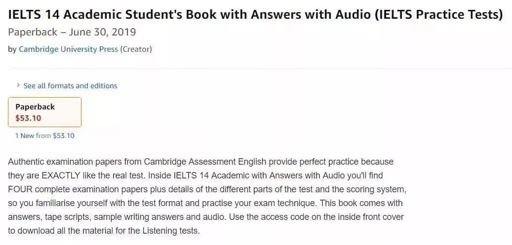This screenshot has height=245, width=512.
Task: Click the (Creator) label after the author
Action: click(x=136, y=49)
